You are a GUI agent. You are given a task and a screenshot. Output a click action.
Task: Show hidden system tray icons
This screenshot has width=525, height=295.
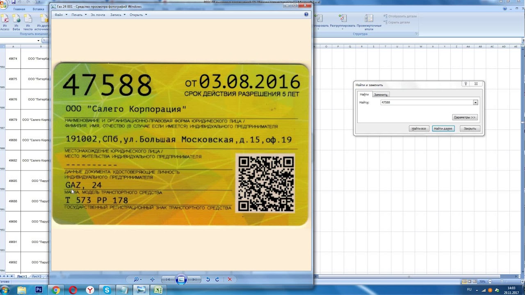tap(477, 290)
